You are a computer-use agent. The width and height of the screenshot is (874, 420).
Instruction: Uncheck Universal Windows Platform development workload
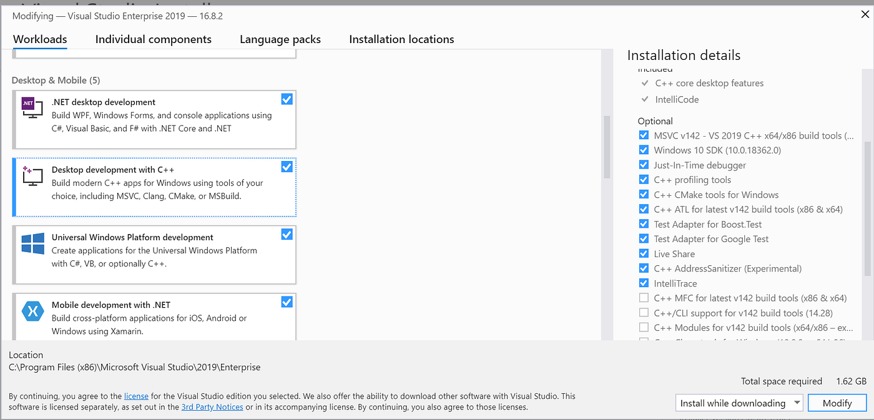(287, 235)
